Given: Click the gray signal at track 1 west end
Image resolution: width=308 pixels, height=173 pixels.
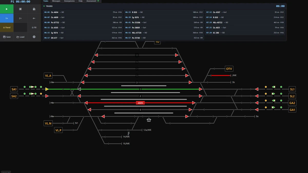Looking at the screenshot, I should 79,89.
